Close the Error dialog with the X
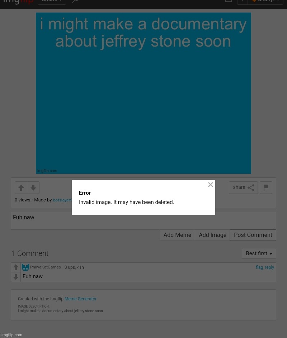Viewport: 287px width, 338px height. (210, 185)
